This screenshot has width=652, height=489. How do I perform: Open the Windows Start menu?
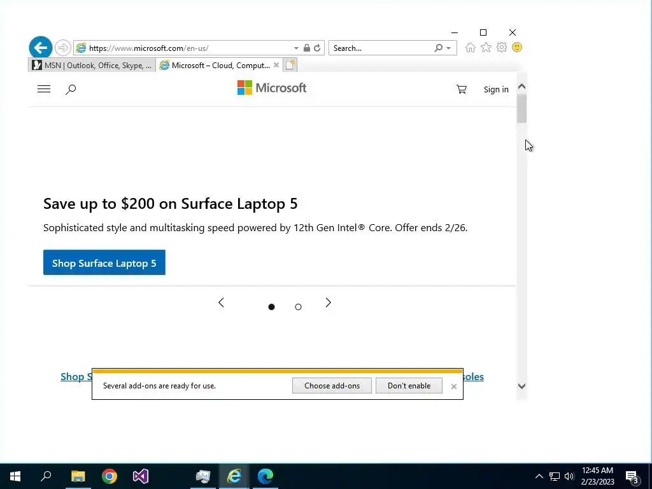[x=15, y=476]
